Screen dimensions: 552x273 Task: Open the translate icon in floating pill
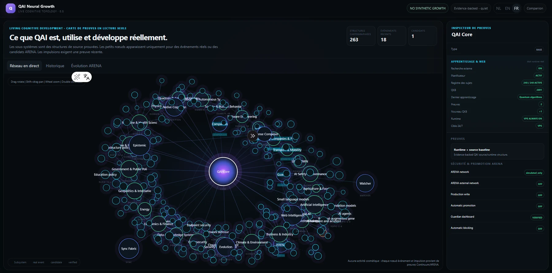pyautogui.click(x=86, y=77)
